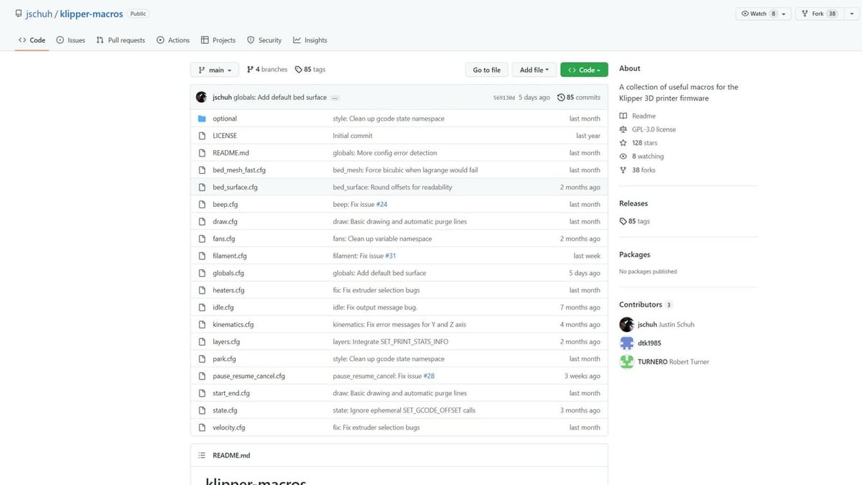The height and width of the screenshot is (485, 862).
Task: Click the tag icon under Releases
Action: [x=623, y=221]
